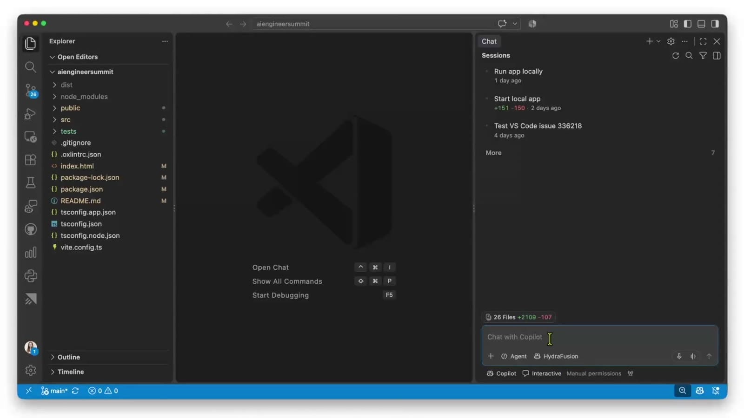Open the Run app locally session

[600, 76]
